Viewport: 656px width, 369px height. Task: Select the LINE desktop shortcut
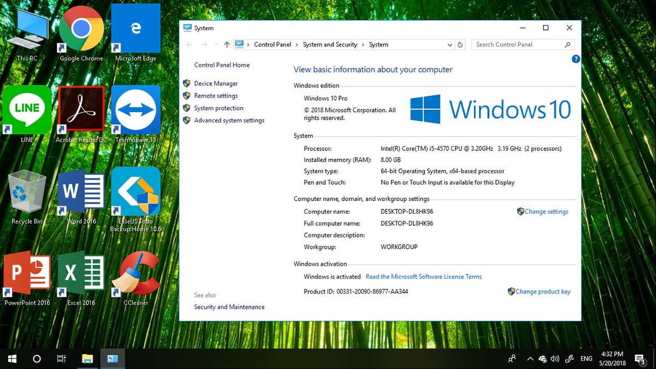pyautogui.click(x=27, y=114)
